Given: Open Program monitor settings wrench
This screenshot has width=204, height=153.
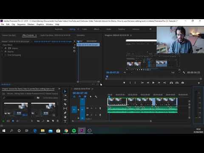Looking at the screenshot, I should point(184,73).
